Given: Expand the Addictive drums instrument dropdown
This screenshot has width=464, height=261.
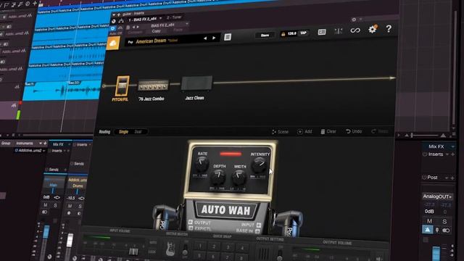Looking at the screenshot, I should point(44,151).
